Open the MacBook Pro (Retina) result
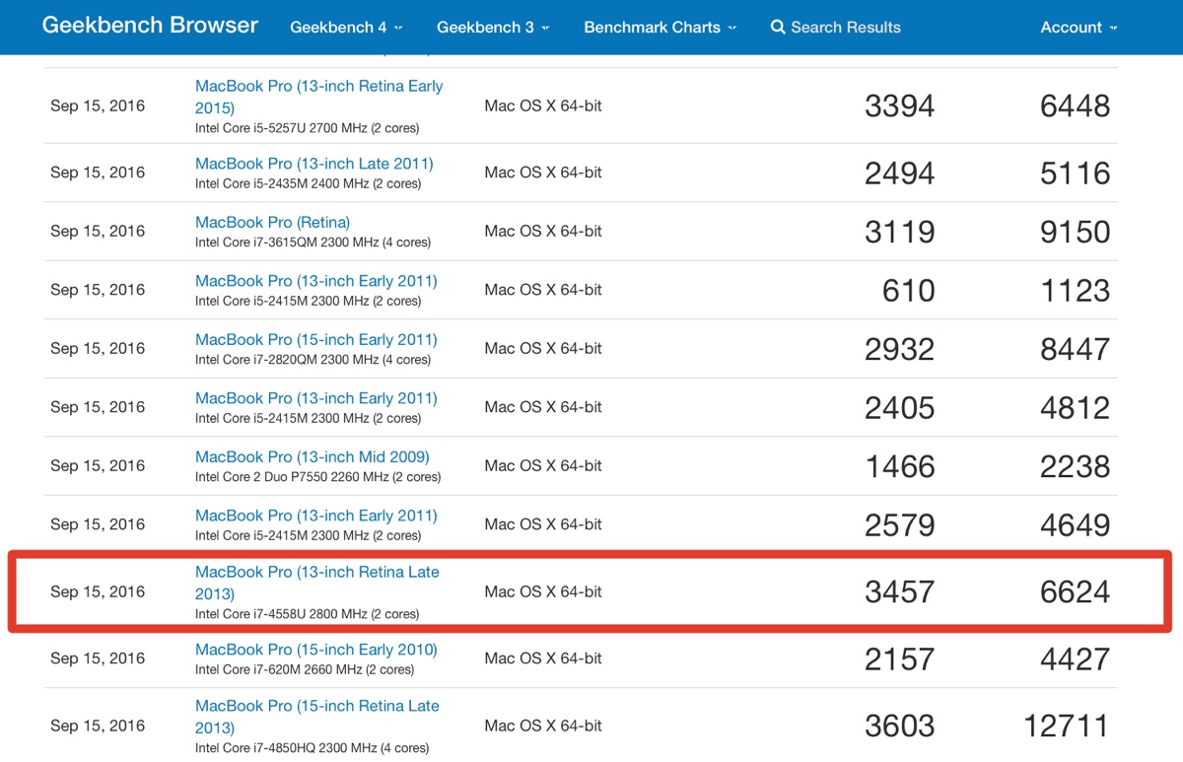1183x762 pixels. [272, 222]
